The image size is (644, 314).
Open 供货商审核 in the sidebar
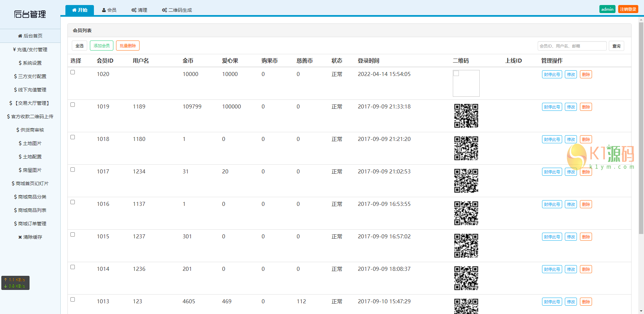[30, 130]
